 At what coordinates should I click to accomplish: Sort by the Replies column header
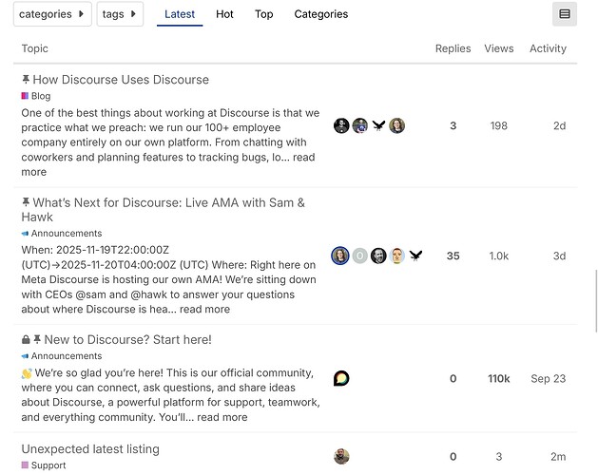click(x=453, y=48)
